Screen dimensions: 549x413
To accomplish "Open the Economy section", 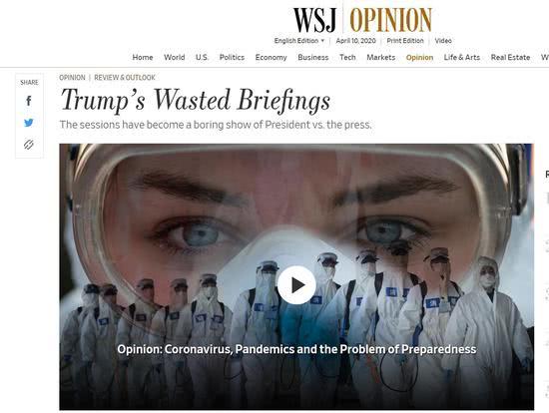I will click(x=271, y=57).
